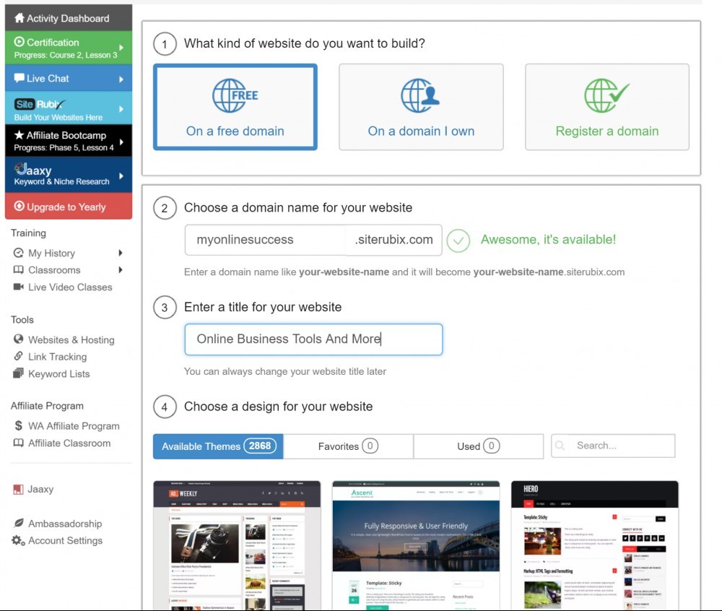Click 'Progress: Phase 5, Lesson 4' text
The height and width of the screenshot is (611, 722).
64,148
